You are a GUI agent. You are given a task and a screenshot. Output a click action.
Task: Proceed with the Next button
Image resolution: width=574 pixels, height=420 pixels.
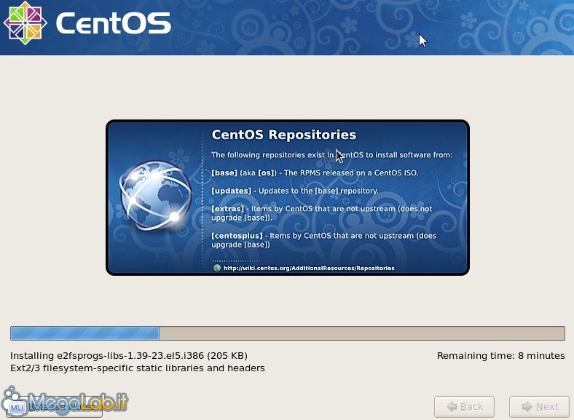(539, 407)
